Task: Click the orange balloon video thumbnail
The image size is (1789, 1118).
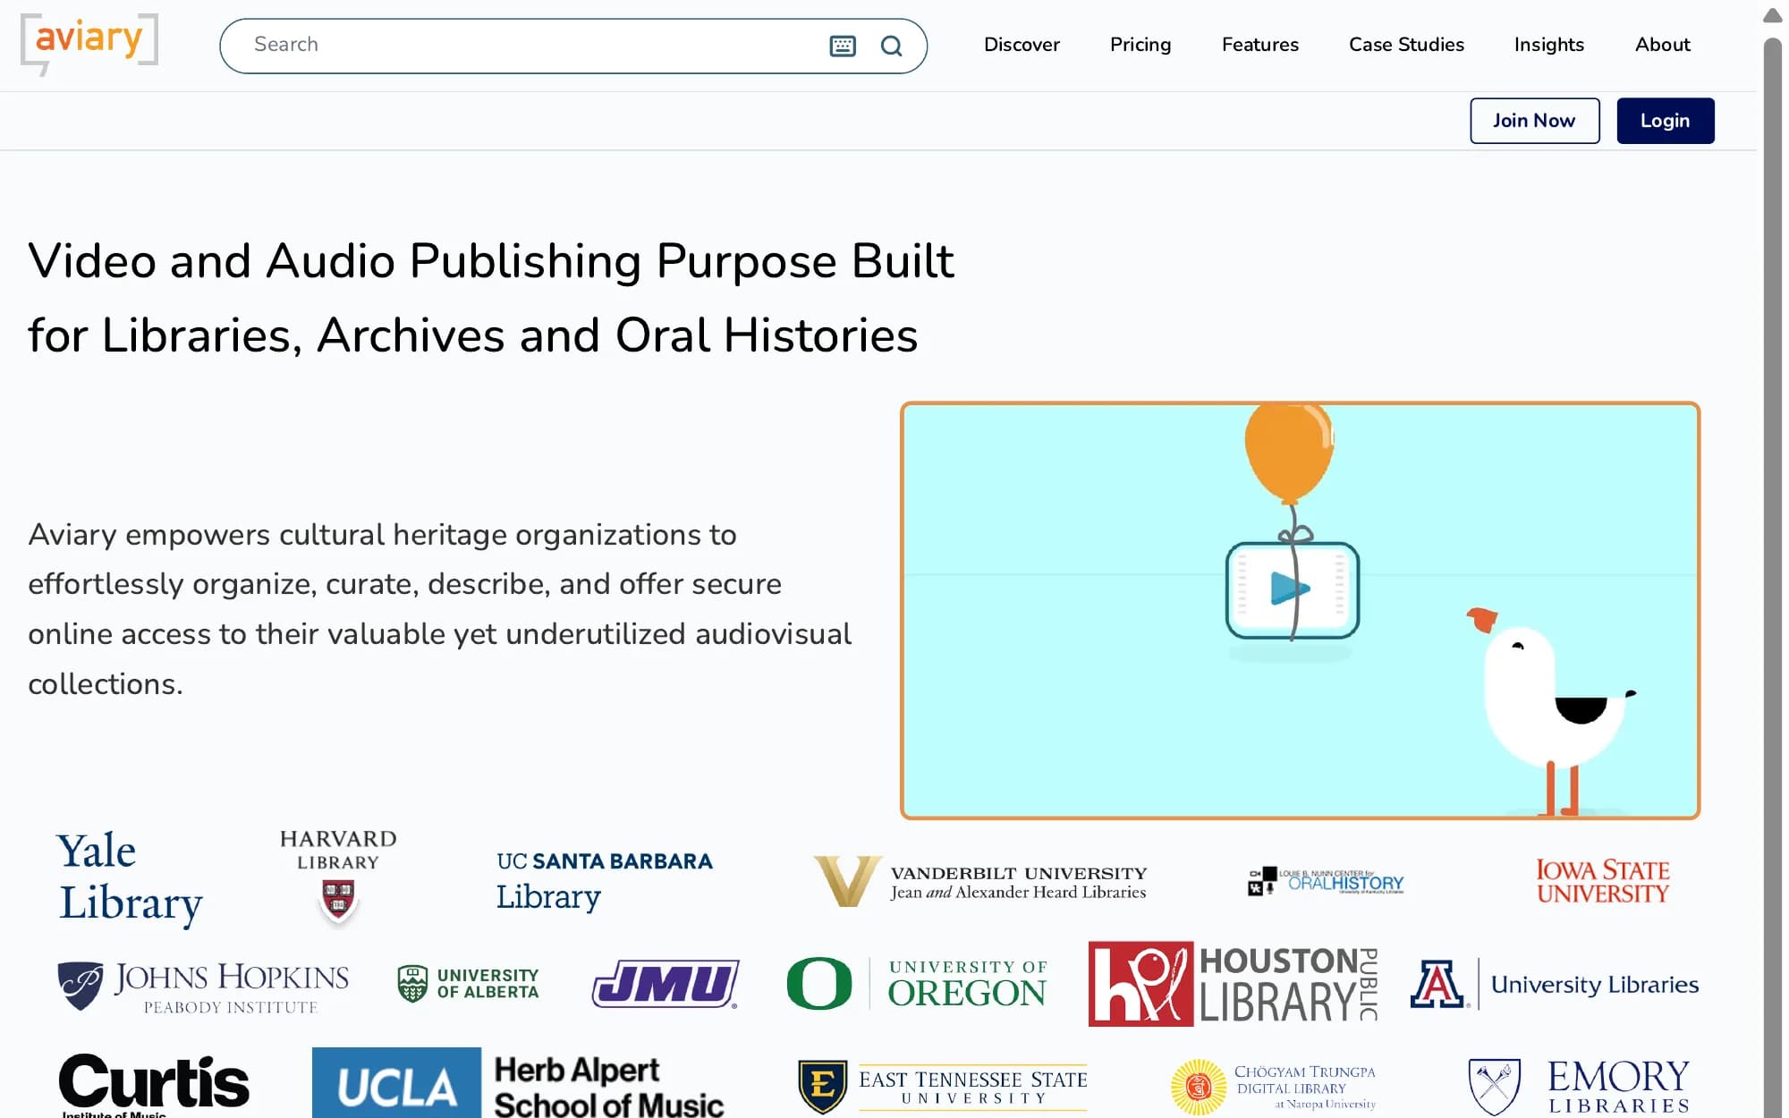Action: click(1300, 610)
